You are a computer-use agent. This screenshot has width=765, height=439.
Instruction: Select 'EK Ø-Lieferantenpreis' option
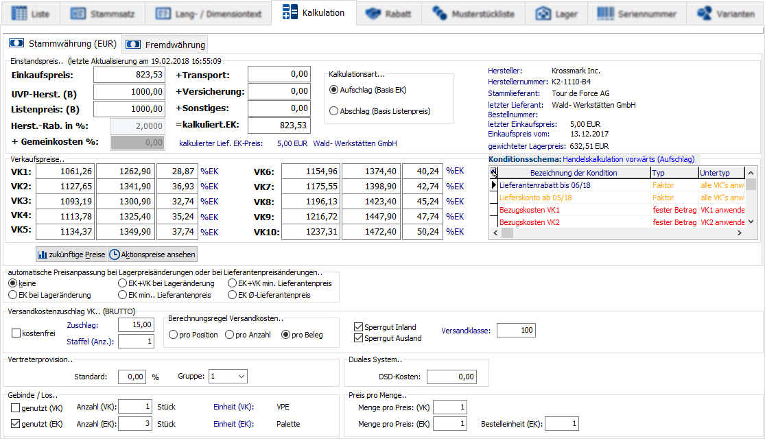(232, 295)
